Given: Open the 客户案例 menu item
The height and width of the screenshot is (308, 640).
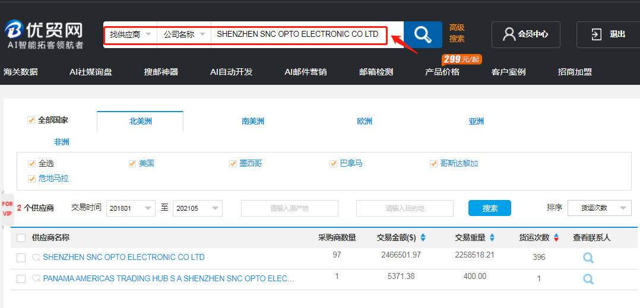Looking at the screenshot, I should tap(509, 72).
